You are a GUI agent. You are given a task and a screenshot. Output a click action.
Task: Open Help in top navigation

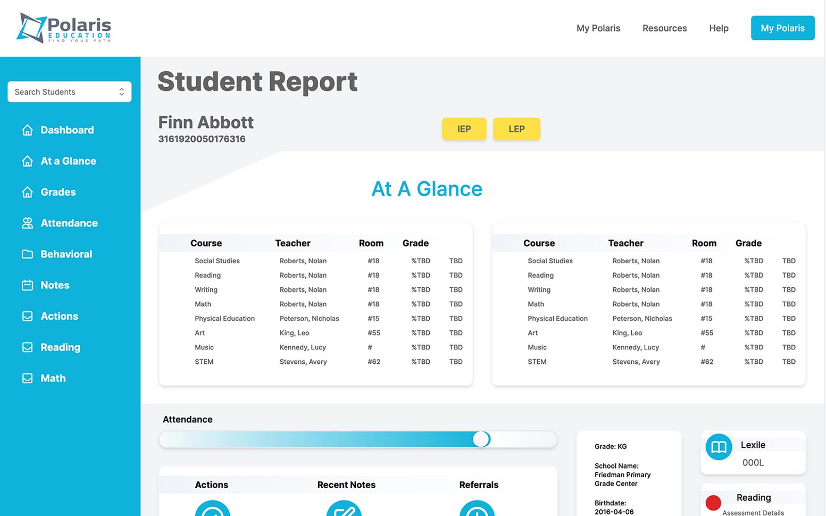pos(719,28)
